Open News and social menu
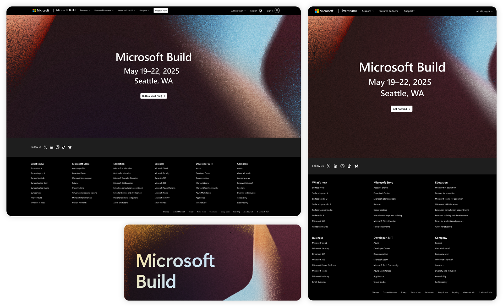The width and height of the screenshot is (503, 307). click(x=126, y=10)
